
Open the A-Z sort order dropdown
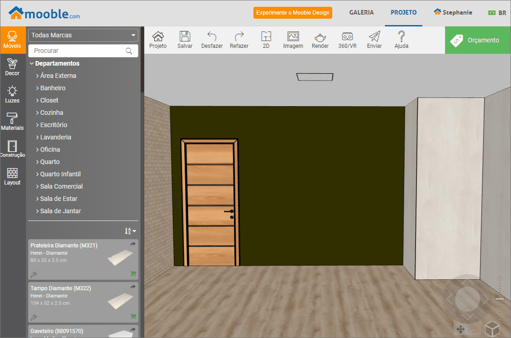[130, 231]
